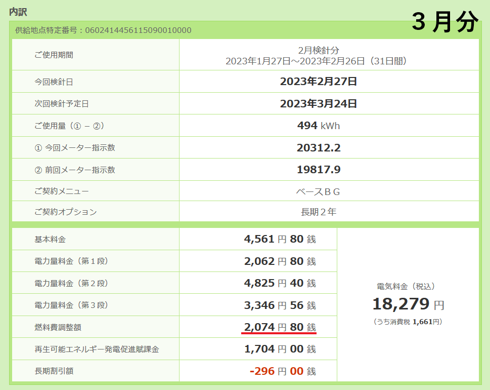Click the 次回検針予定日 label
This screenshot has height=390, width=490.
[62, 104]
